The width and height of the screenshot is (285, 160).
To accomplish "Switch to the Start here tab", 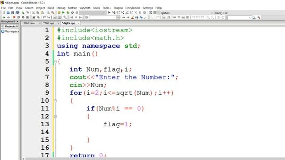I will 29,23.
